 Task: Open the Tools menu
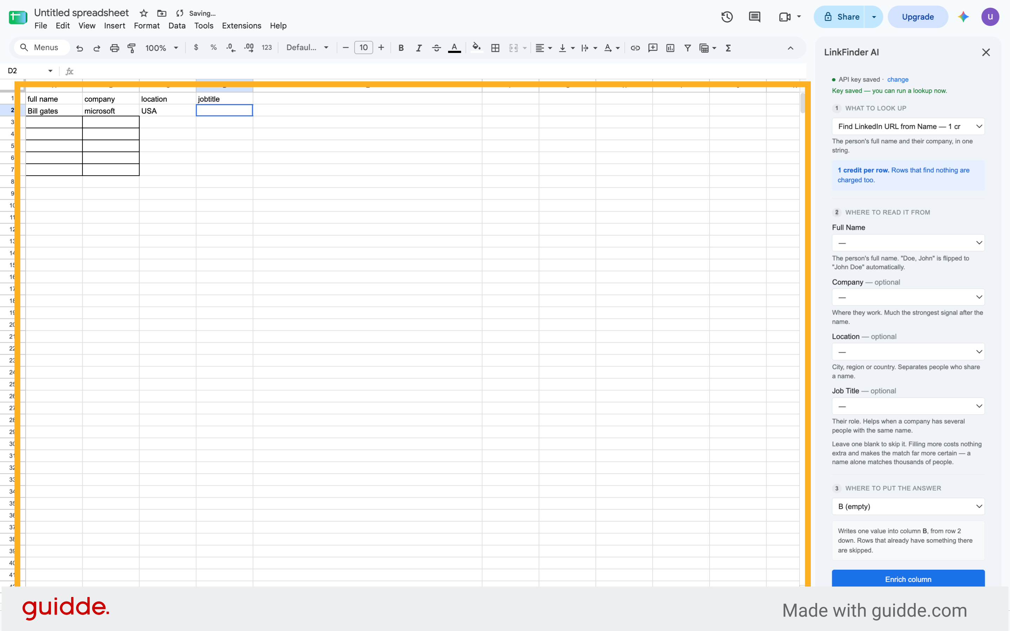coord(203,26)
